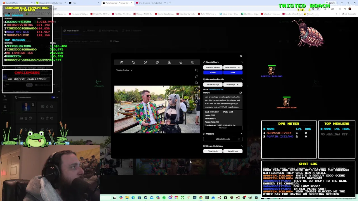Click the Ultimate Upscale button

223,139
